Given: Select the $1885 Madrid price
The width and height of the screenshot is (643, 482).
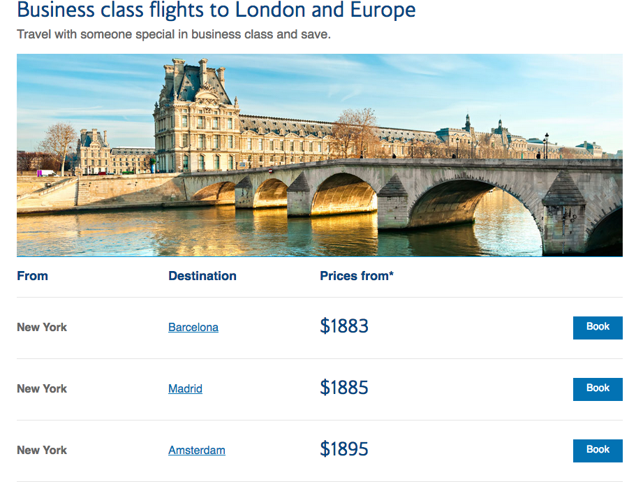Looking at the screenshot, I should pyautogui.click(x=343, y=388).
